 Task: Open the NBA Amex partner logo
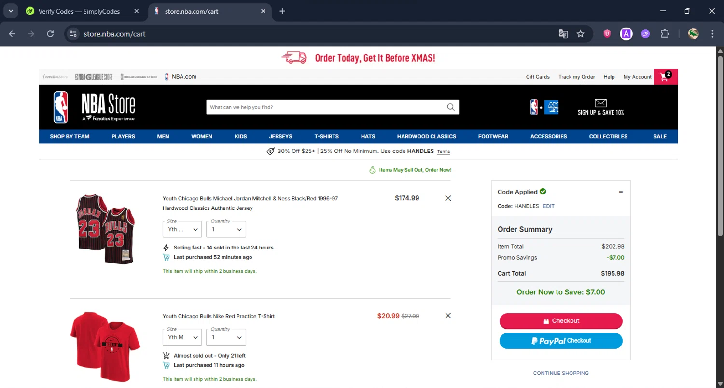point(544,107)
